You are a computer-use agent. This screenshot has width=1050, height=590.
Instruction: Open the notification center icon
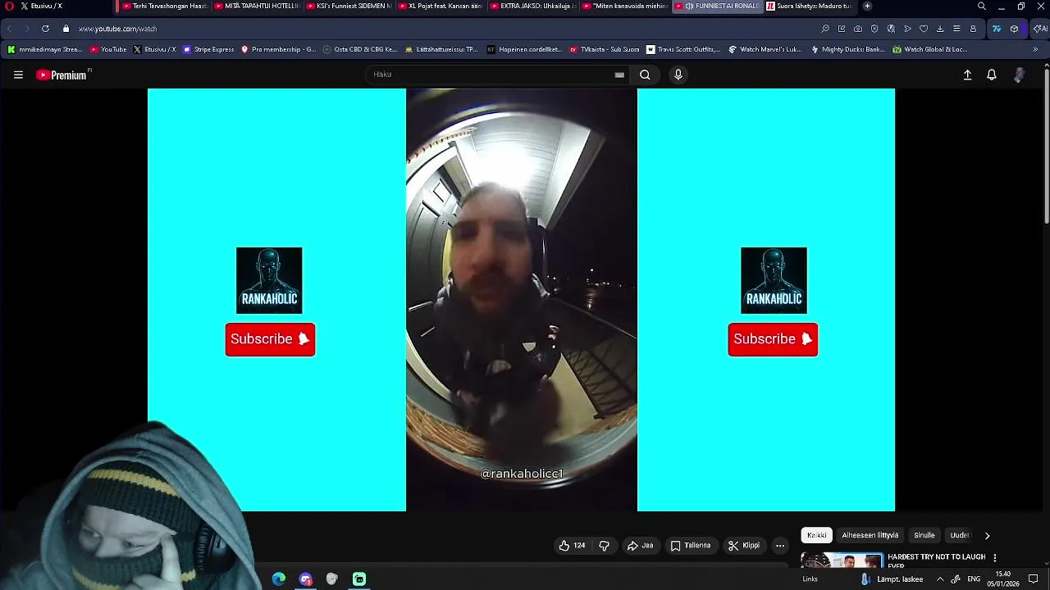click(x=1033, y=579)
